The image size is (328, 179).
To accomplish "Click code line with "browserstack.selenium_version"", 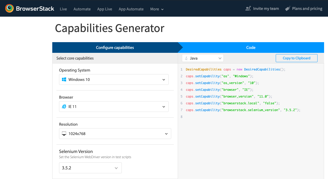I will point(243,110).
